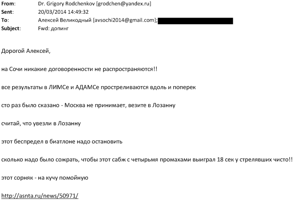Screen dimensions: 294x201
Task: Click the Subject field label
Action: tap(11, 29)
